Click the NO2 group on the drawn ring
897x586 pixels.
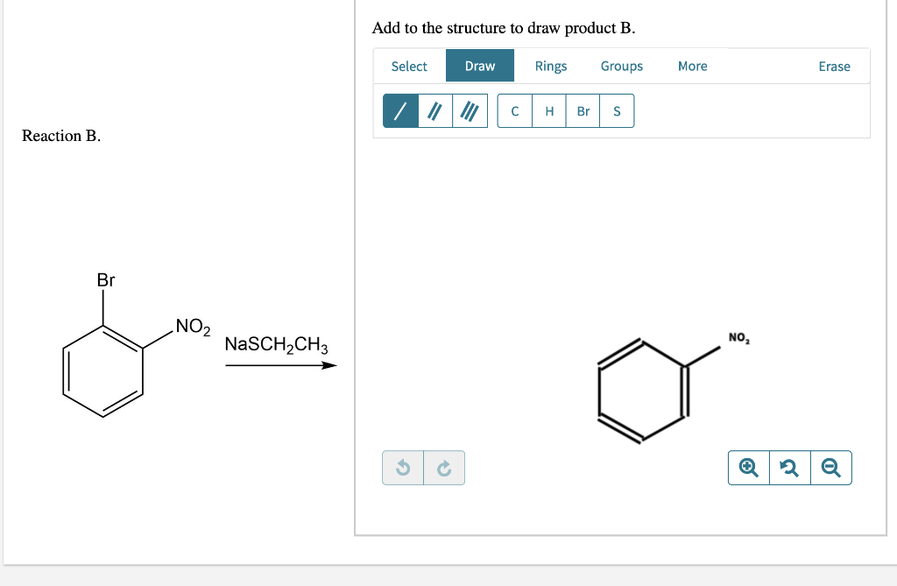(x=737, y=337)
